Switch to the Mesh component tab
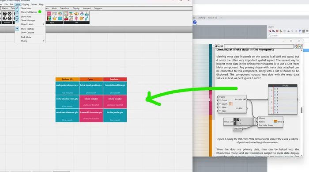Screen dimensions: 309x172 click(x=54, y=8)
